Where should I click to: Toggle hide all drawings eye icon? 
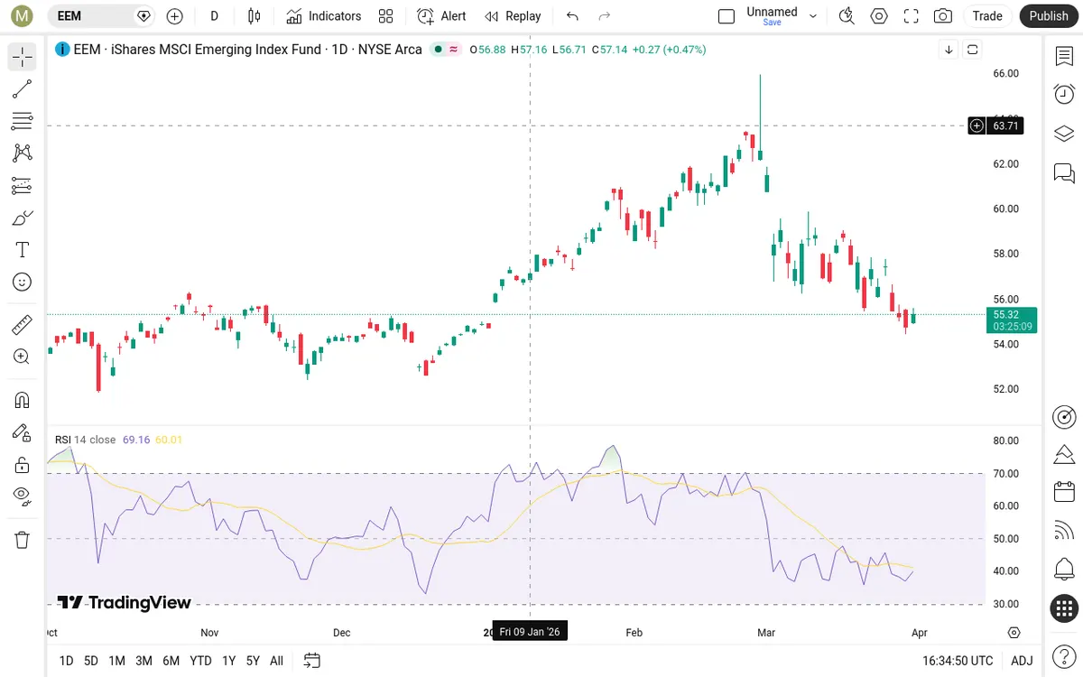[23, 496]
